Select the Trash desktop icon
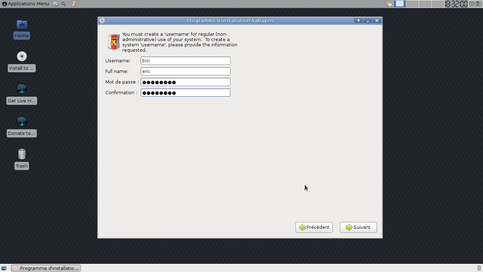Screen dimensions: 483x272 point(22,154)
